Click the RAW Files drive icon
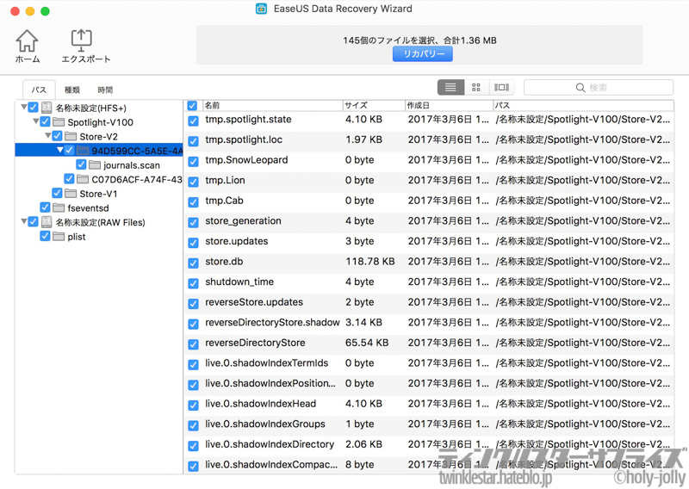Screen dimensions: 689x489 click(47, 222)
